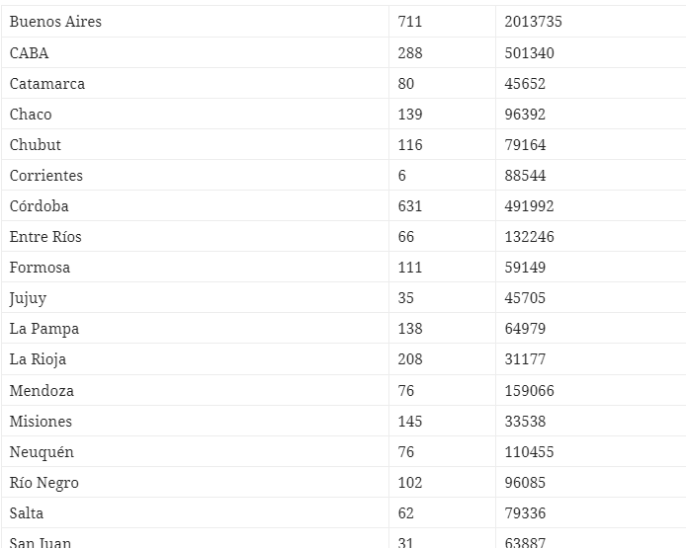Select the Entre Ríos cell

[x=45, y=237]
